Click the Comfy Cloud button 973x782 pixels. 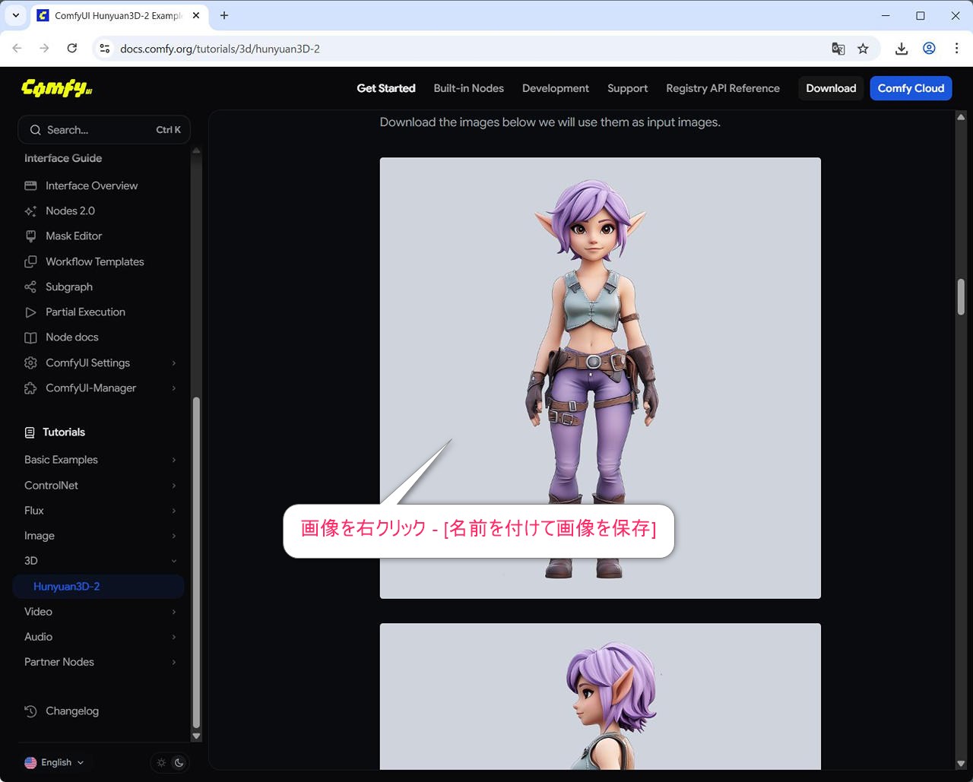coord(910,88)
